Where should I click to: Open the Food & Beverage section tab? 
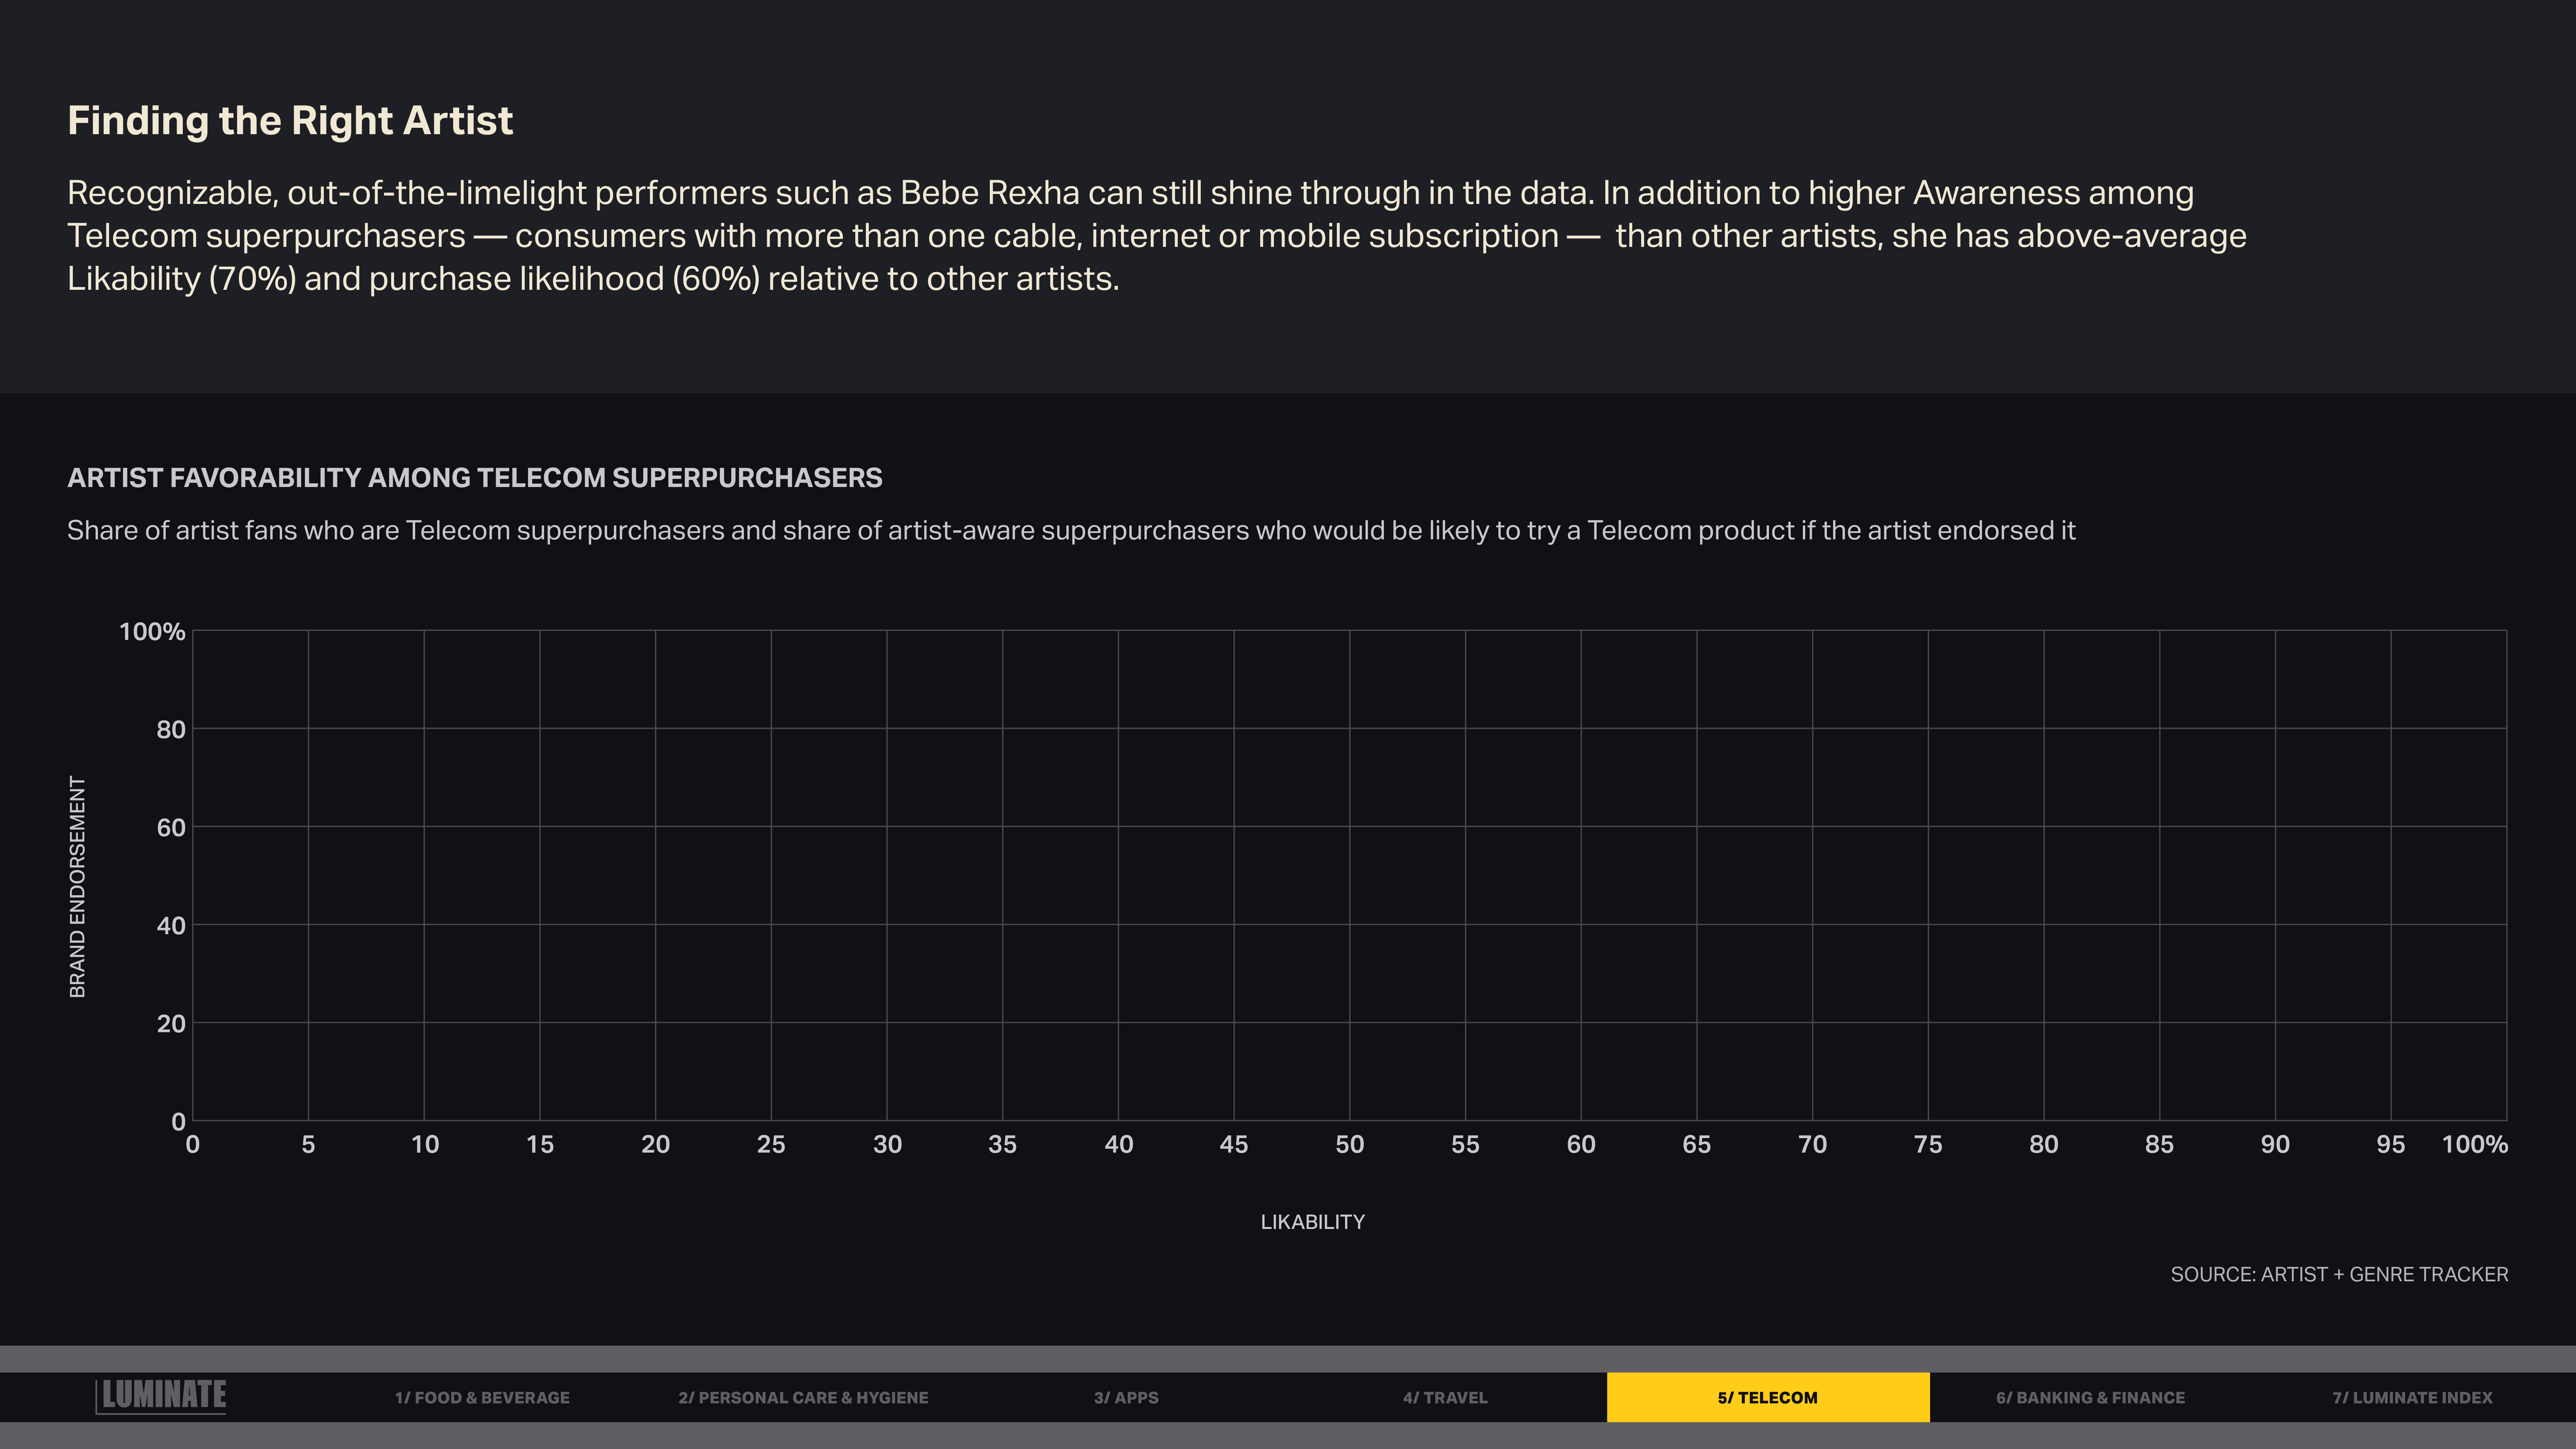click(x=482, y=1397)
